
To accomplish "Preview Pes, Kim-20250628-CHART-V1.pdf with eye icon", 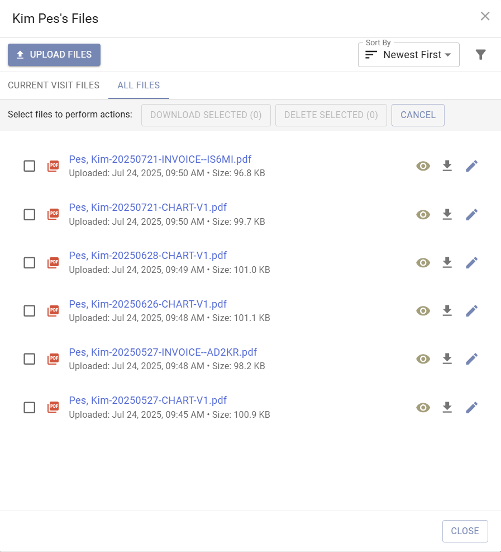I will click(423, 263).
